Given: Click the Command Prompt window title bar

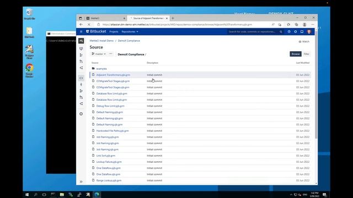Looking at the screenshot, I should pos(61,34).
